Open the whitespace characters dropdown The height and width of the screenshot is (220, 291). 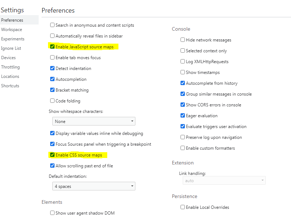point(94,122)
